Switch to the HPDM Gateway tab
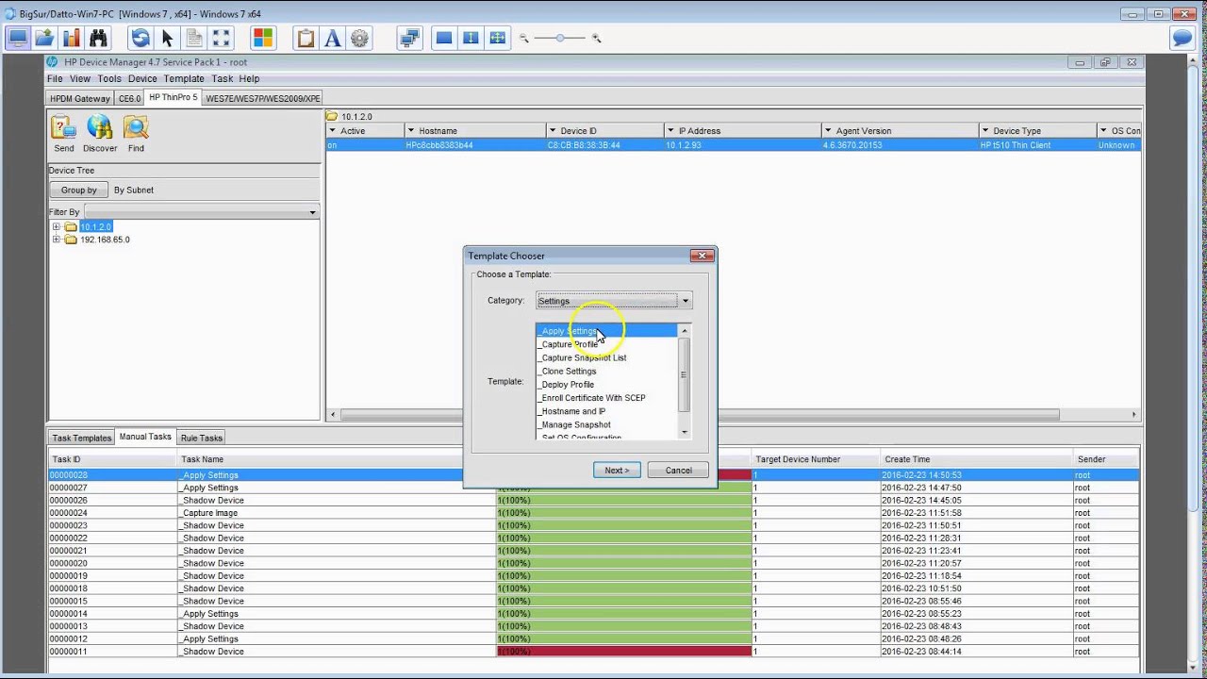This screenshot has width=1207, height=679. pos(80,98)
